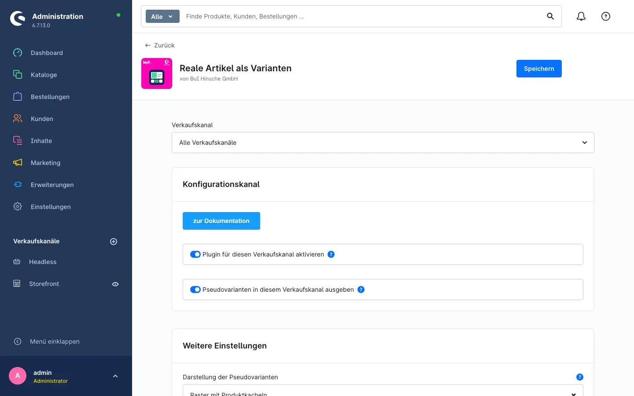Screen dimensions: 634x396
Task: Toggle Plugin für diesen Verkaufskanal aktivieren
Action: click(x=195, y=254)
